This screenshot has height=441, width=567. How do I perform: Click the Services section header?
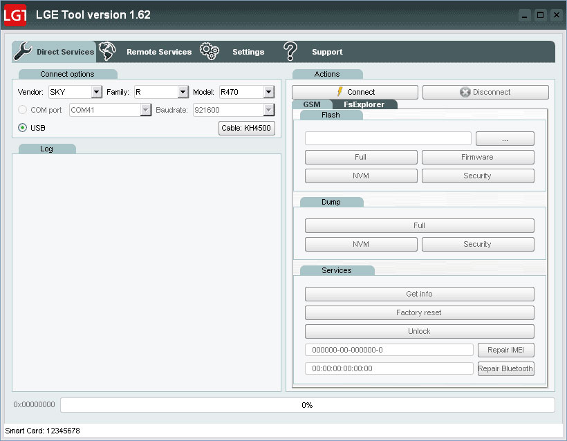click(x=337, y=270)
